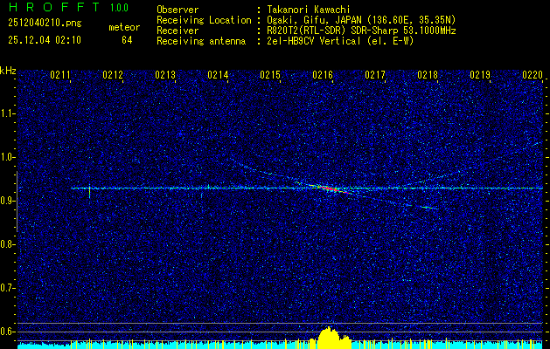Click the 0219 time marker

[480, 74]
